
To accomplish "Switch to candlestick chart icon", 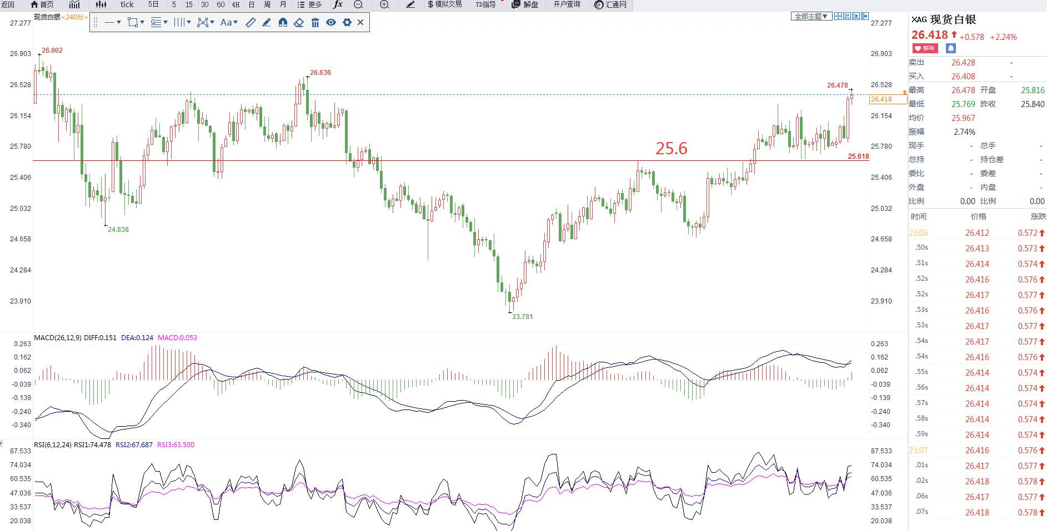I will pos(101,4).
